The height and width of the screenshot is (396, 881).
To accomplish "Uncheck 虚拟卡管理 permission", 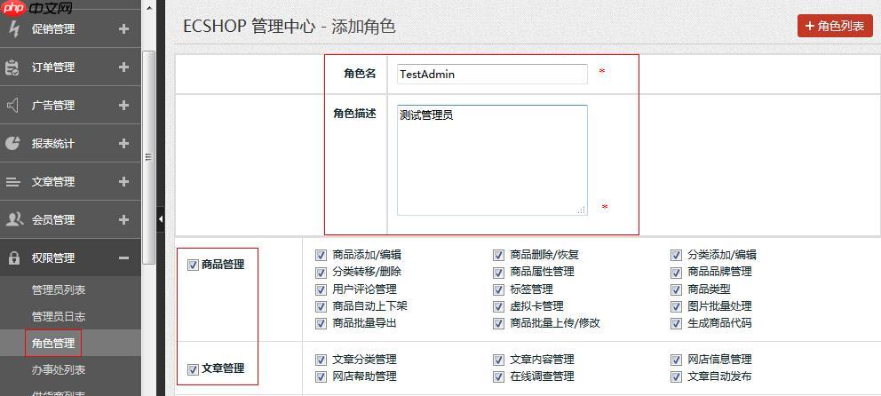I will [498, 306].
